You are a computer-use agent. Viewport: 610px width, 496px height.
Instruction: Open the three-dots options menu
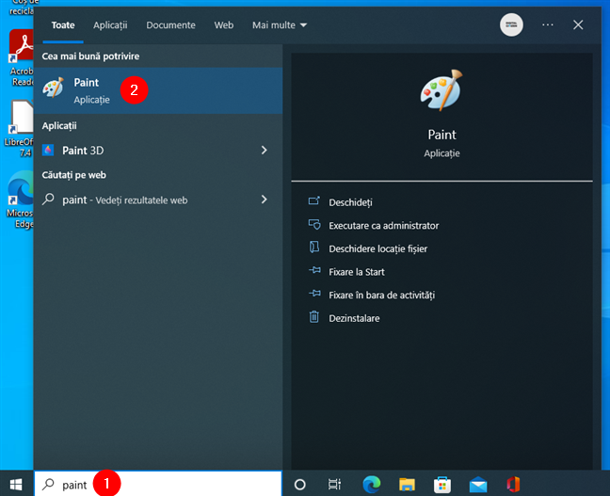tap(547, 24)
